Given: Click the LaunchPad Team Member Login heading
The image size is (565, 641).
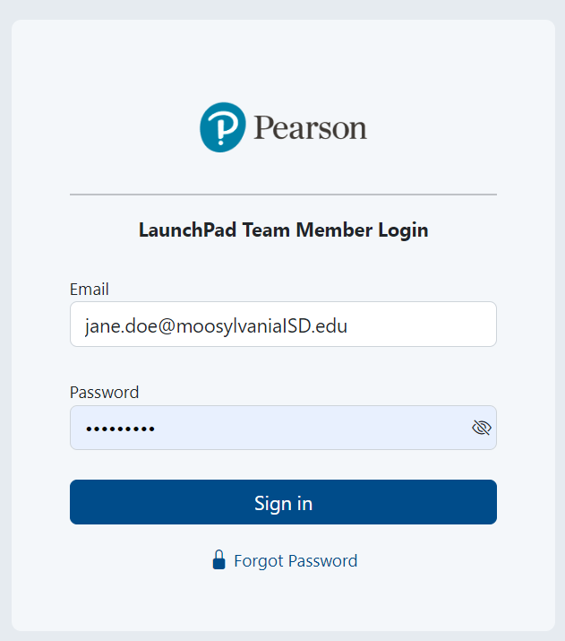Looking at the screenshot, I should pos(283,230).
